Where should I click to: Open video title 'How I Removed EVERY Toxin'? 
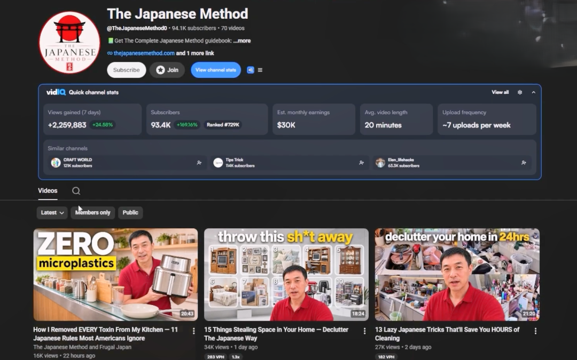[x=106, y=334]
